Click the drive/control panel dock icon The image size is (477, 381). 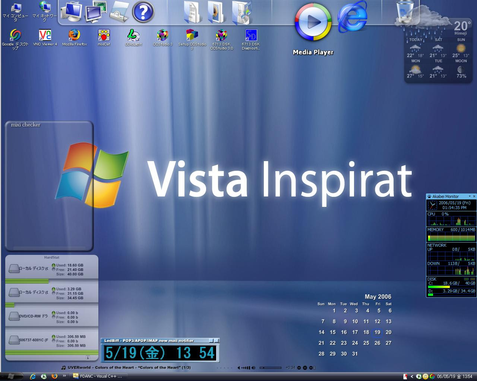pos(119,11)
